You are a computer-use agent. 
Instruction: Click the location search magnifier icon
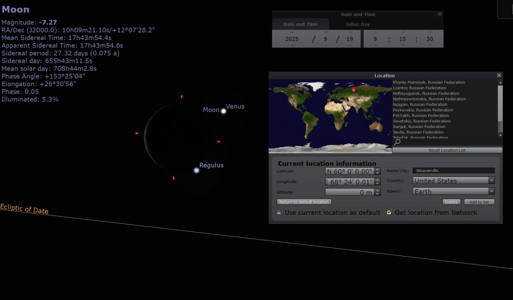[x=397, y=143]
